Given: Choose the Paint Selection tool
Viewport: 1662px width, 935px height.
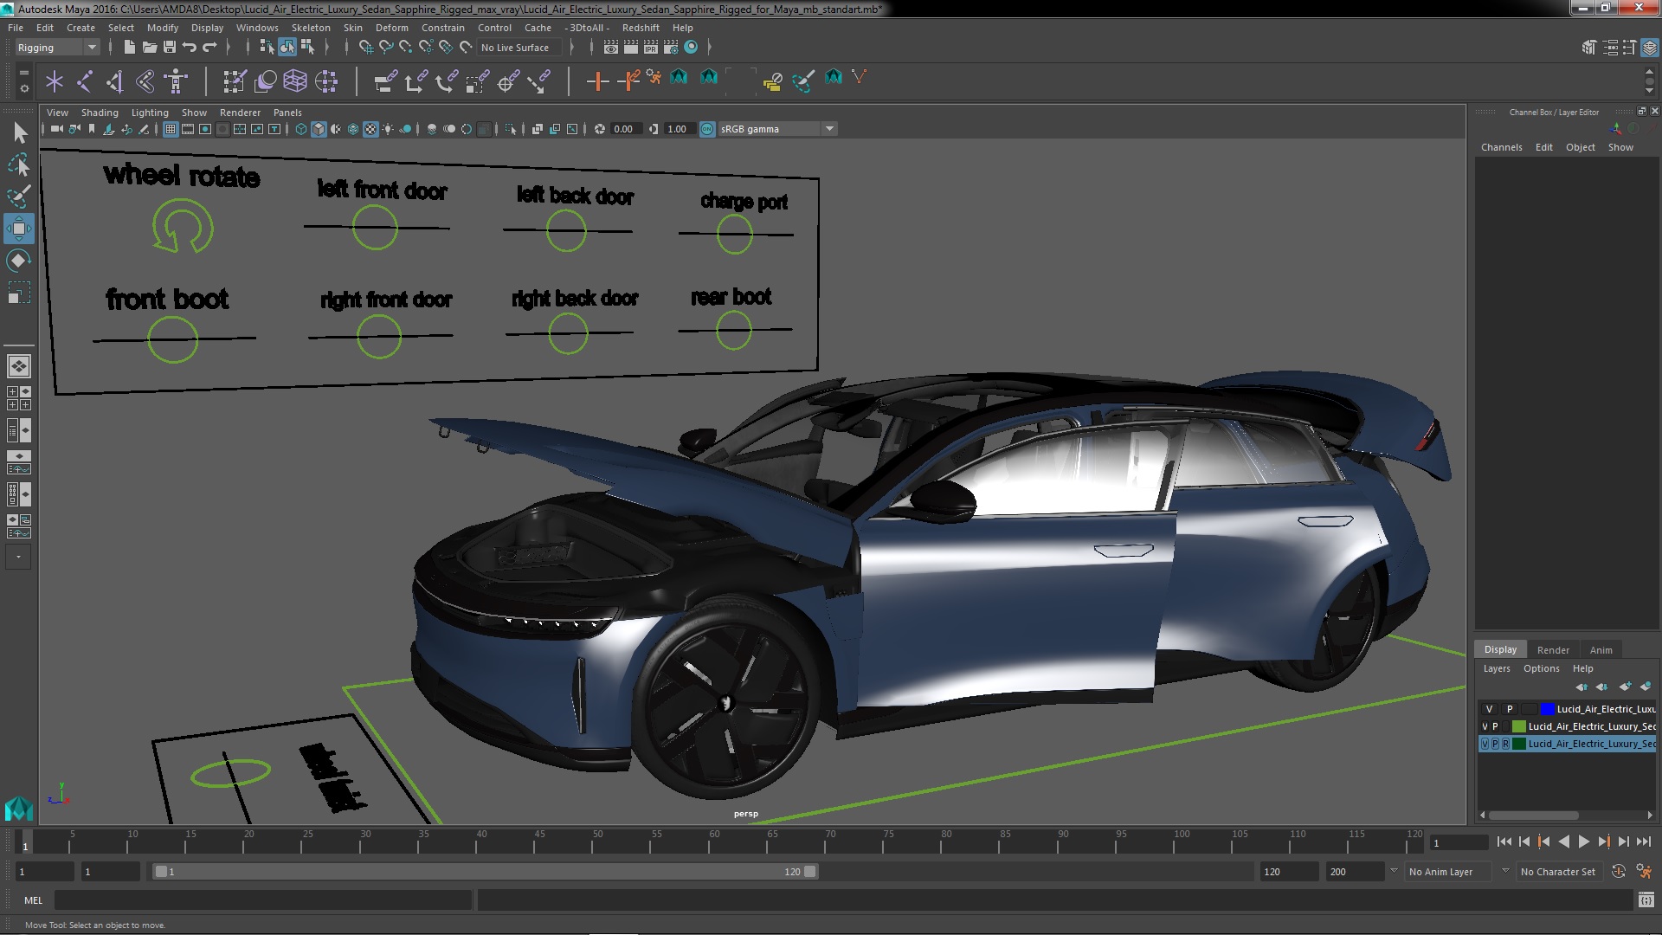Looking at the screenshot, I should [x=19, y=197].
